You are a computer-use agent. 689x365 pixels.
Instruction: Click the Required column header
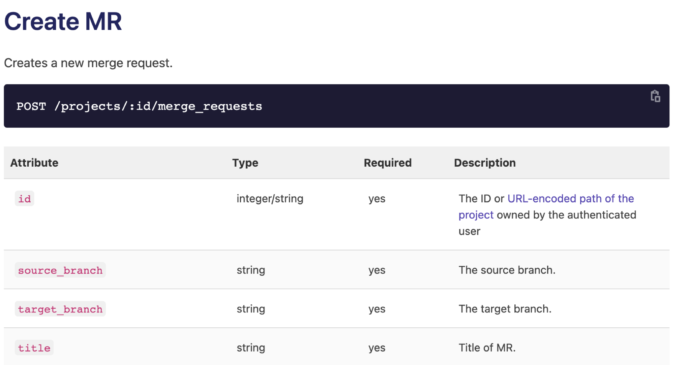(388, 163)
